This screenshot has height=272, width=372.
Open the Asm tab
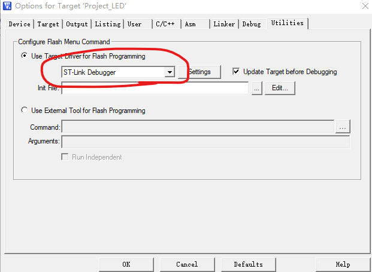195,24
